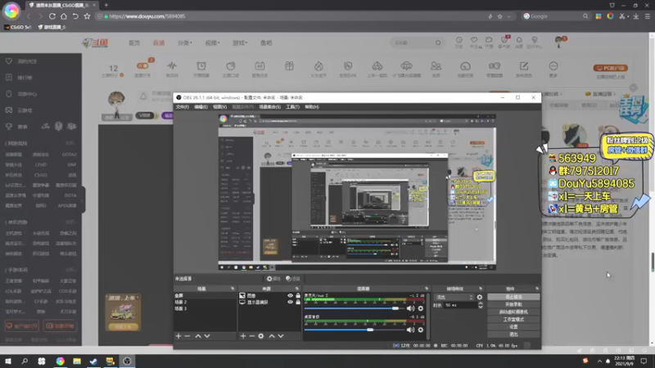Viewport: 655px width, 368px height.
Task: Move the selected source down in the list
Action: click(x=281, y=336)
